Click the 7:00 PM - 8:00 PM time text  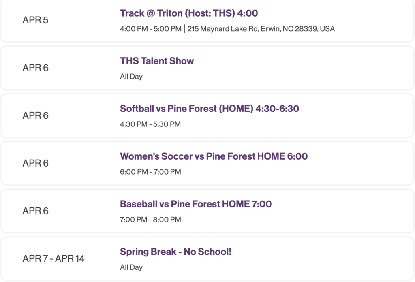point(150,219)
